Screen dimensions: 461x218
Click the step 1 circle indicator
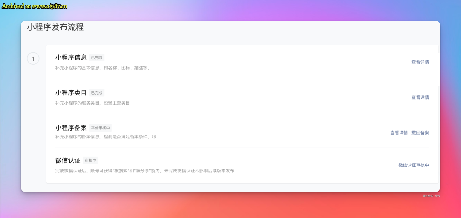[33, 59]
